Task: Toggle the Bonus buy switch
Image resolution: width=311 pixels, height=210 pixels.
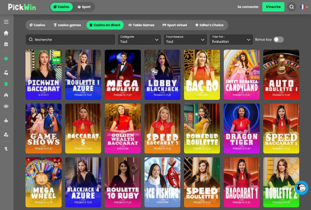Action: (x=278, y=39)
